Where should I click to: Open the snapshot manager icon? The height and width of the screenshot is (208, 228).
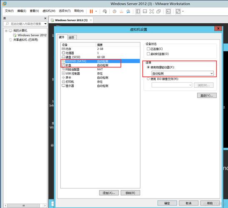tap(128, 11)
